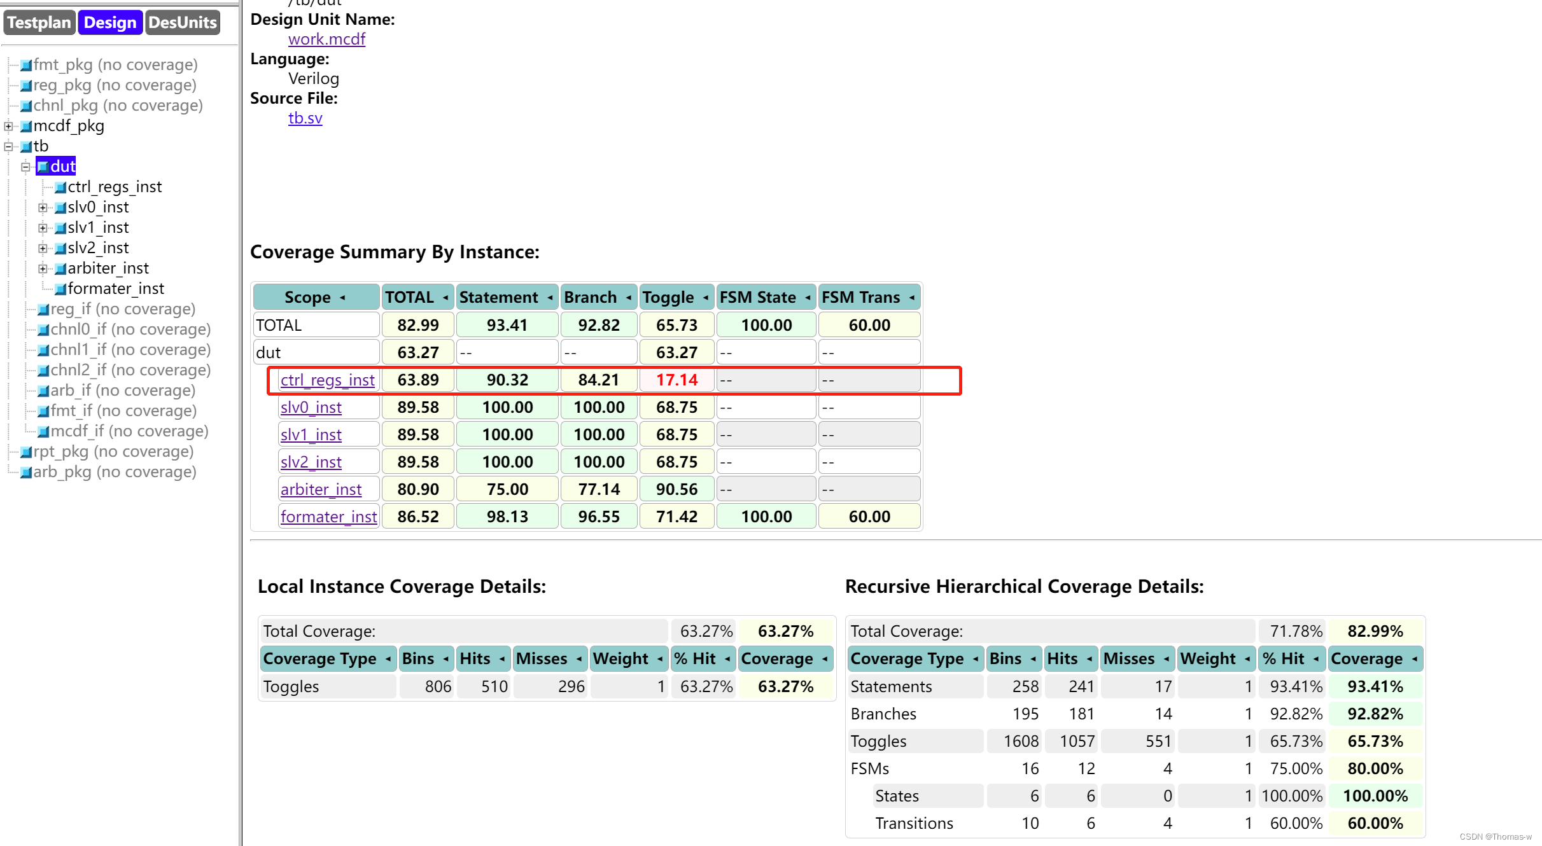Click the formater_inst tree cube icon

click(x=60, y=289)
